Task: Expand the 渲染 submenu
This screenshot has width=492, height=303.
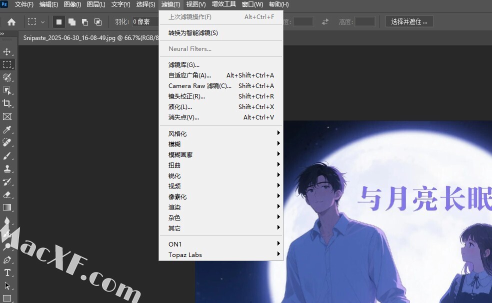Action: tap(221, 207)
